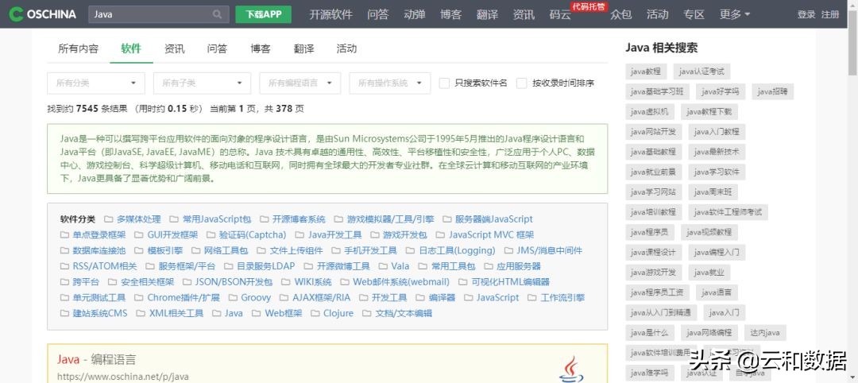
Task: Click the green 下载APP button
Action: coord(264,14)
